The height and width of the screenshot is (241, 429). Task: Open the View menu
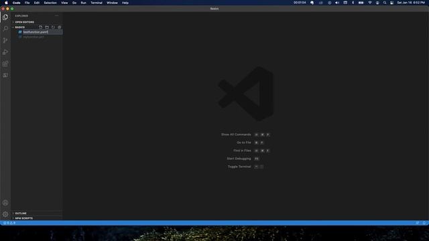64,3
